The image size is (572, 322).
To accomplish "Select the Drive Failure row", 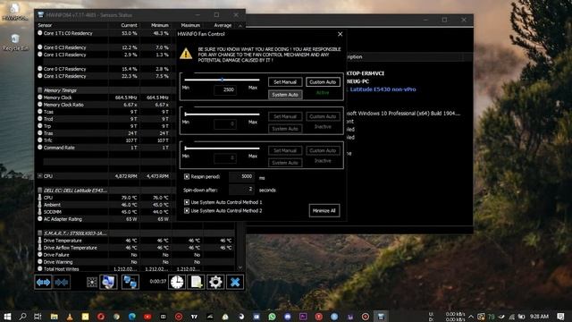I will [136, 255].
